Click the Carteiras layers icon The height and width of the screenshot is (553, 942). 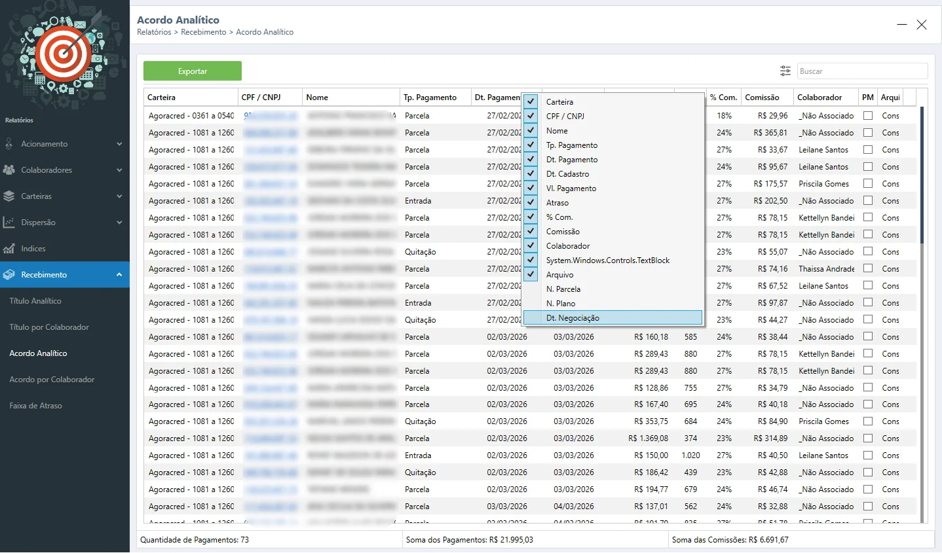tap(9, 196)
